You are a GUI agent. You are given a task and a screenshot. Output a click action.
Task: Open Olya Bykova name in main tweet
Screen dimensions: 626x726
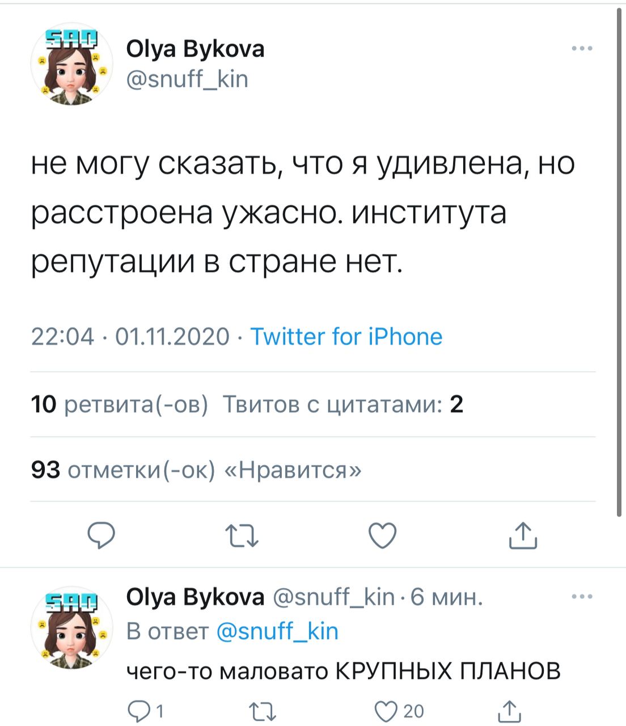pyautogui.click(x=195, y=50)
